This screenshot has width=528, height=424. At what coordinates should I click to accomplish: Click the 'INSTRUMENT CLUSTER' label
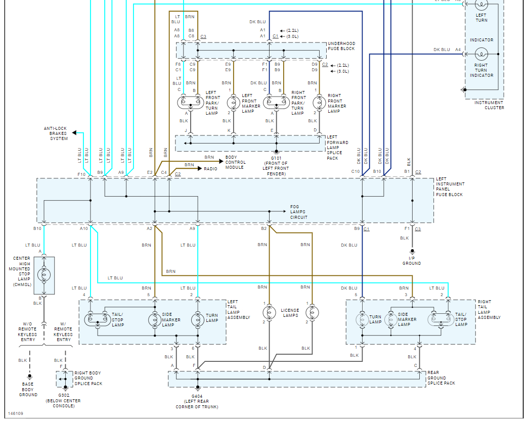pos(489,105)
